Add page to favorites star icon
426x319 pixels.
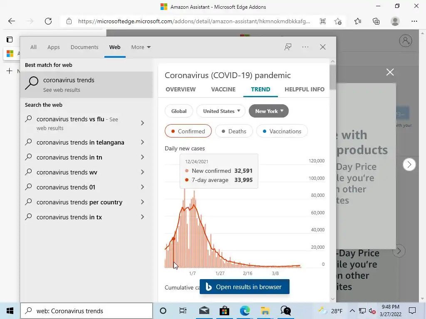click(338, 21)
